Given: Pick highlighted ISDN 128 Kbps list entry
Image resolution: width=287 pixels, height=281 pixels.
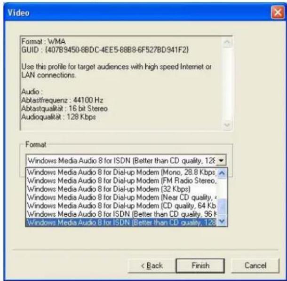Looking at the screenshot, I should tap(121, 222).
